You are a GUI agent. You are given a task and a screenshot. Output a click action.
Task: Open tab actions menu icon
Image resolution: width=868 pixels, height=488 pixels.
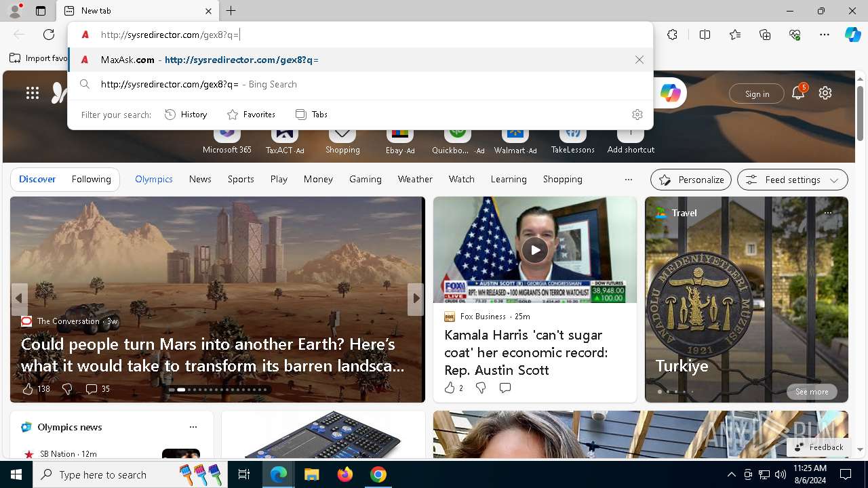41,11
